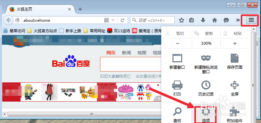Open 印尼大象触电死亡 news link
261x123 pixels.
116,76
